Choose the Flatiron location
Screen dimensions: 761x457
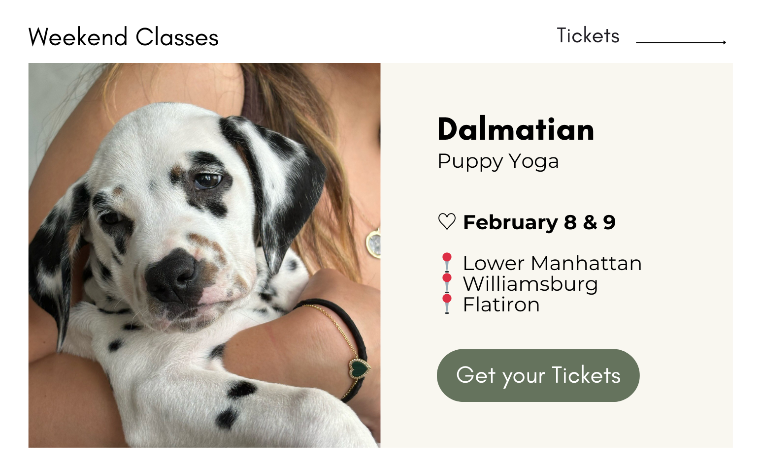(501, 305)
